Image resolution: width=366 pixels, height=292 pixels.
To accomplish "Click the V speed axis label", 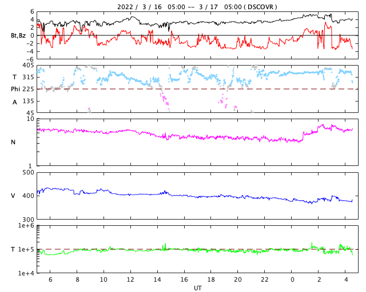I will (x=13, y=196).
